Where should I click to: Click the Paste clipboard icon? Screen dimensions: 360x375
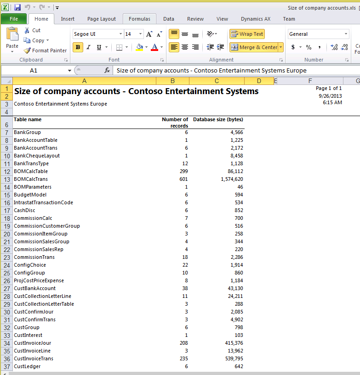12,35
